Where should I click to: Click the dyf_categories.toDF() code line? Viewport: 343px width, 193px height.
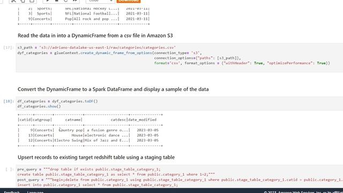(x=57, y=101)
